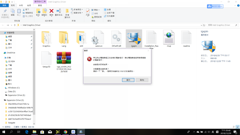Click the Properties (內容) checkmark icon
Image resolution: width=240 pixels, height=135 pixels.
pos(88,11)
